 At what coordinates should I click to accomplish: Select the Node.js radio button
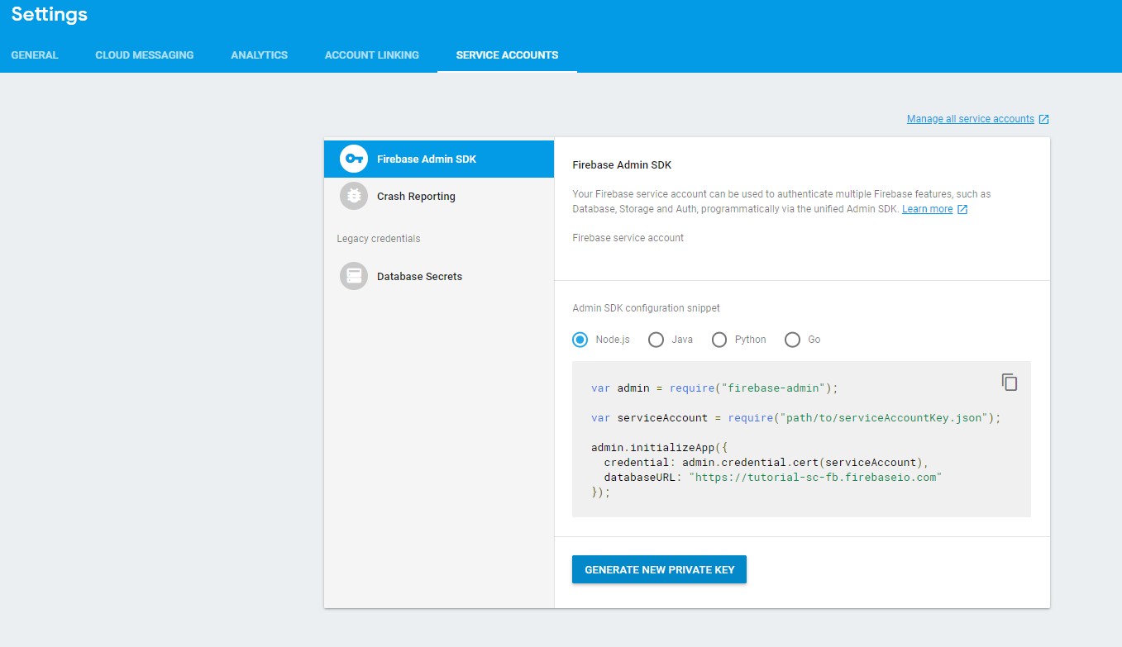click(x=580, y=340)
